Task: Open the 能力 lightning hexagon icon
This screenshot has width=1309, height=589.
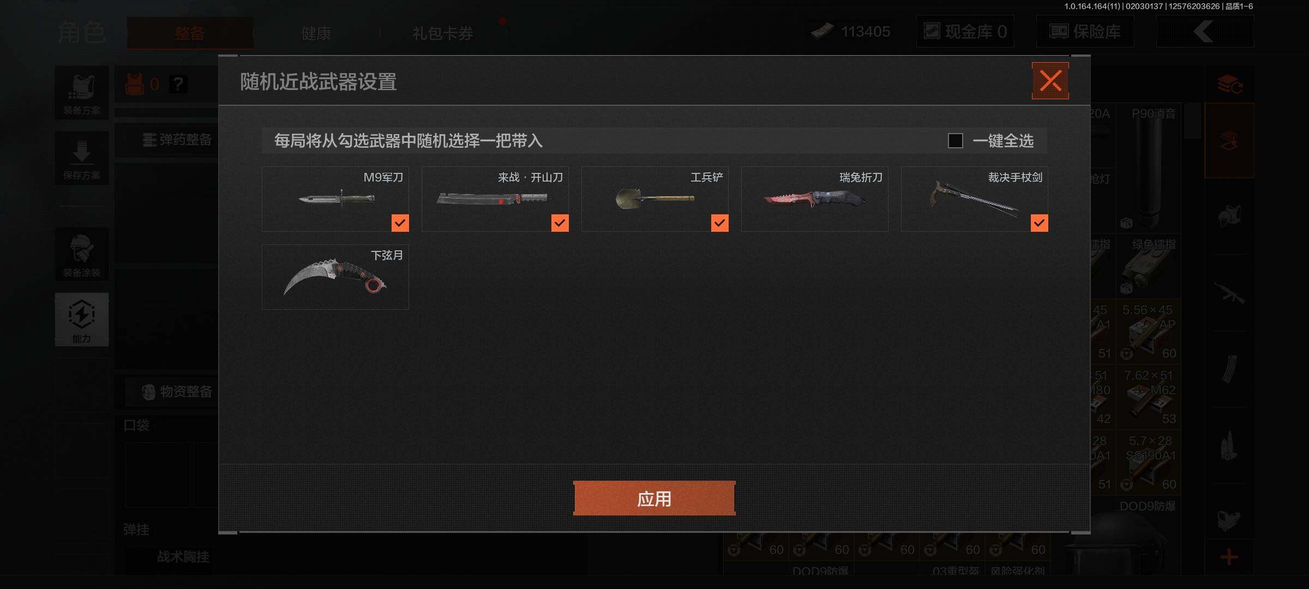Action: click(82, 320)
